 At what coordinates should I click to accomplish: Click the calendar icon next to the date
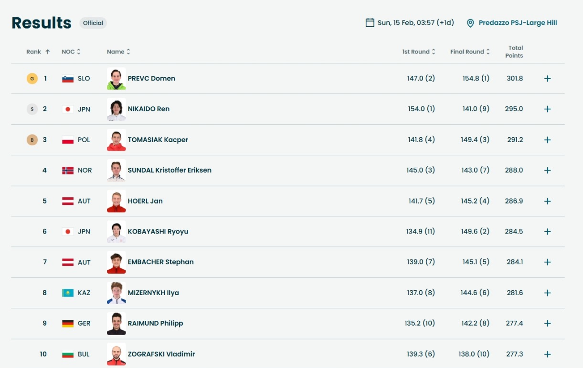coord(370,23)
